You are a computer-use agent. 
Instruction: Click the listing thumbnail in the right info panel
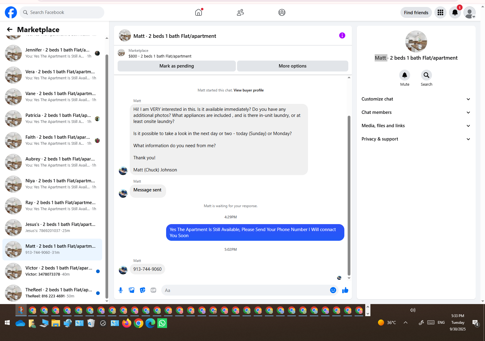coord(416,41)
